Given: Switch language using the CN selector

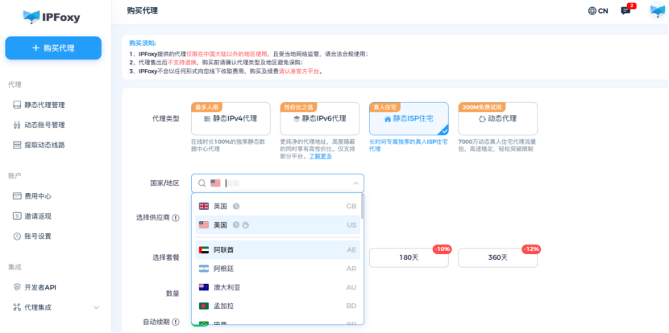Looking at the screenshot, I should (598, 11).
